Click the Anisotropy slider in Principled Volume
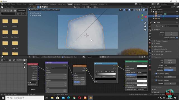Image resolution: width=179 pixels, height=100 pixels. [x=137, y=75]
